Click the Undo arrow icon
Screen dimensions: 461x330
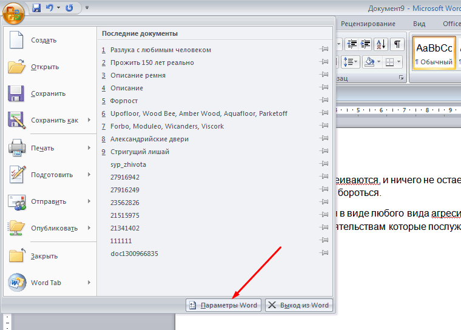49,8
